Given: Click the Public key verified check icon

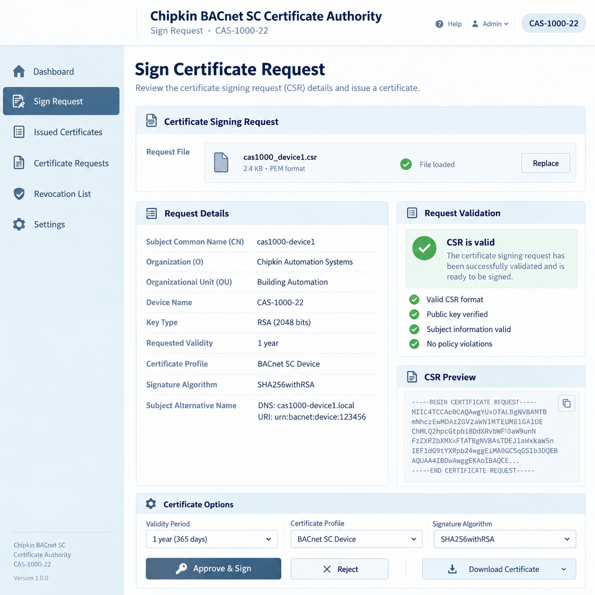Looking at the screenshot, I should click(x=414, y=314).
